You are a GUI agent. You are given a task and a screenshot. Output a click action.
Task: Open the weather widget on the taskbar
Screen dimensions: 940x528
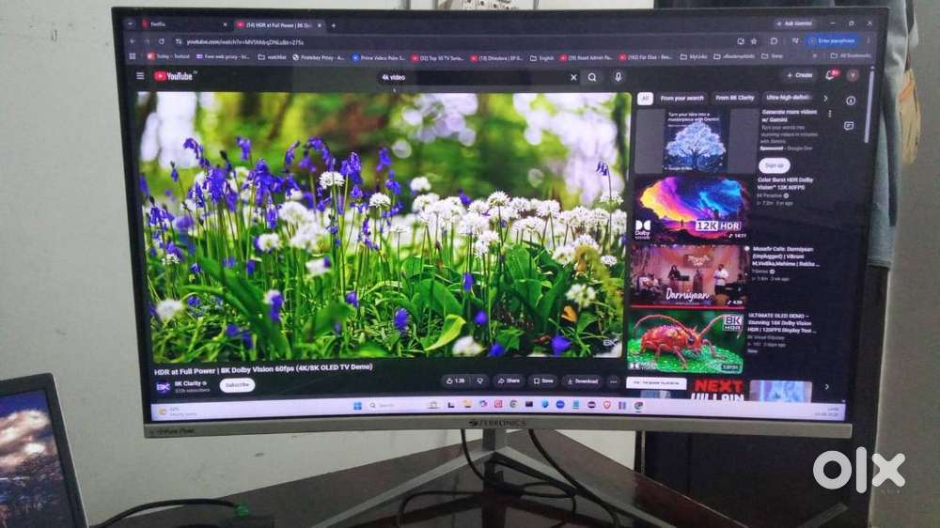point(179,412)
